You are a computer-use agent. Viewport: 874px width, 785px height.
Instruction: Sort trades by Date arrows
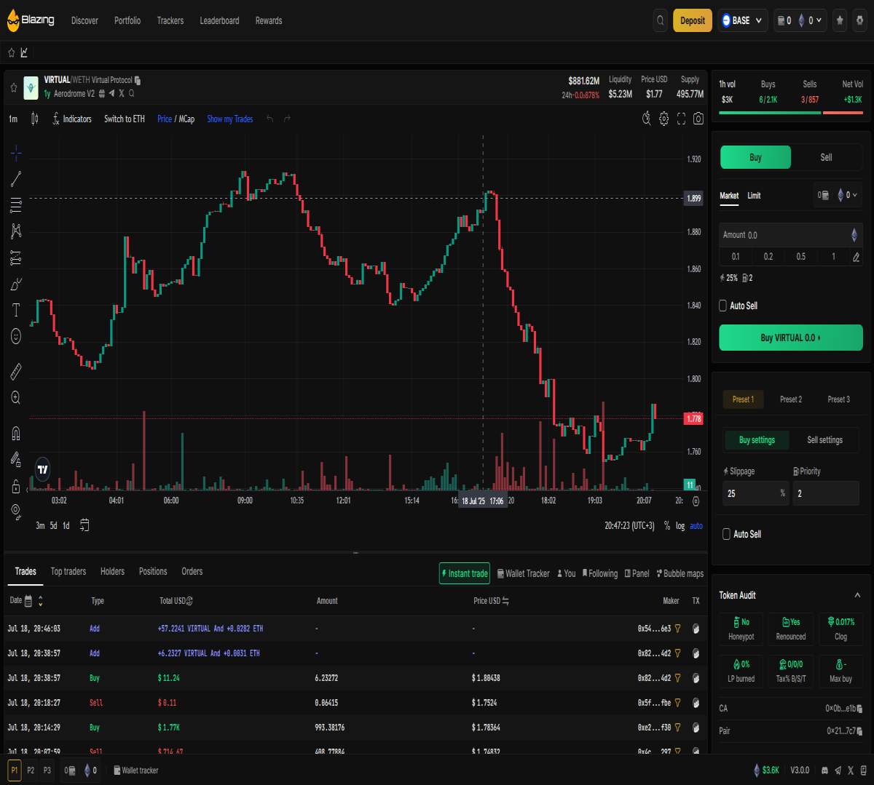coord(41,601)
